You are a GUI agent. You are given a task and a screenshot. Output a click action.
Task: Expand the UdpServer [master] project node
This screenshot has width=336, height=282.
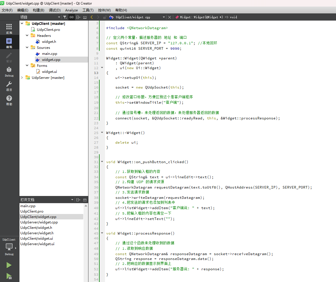pos(22,77)
